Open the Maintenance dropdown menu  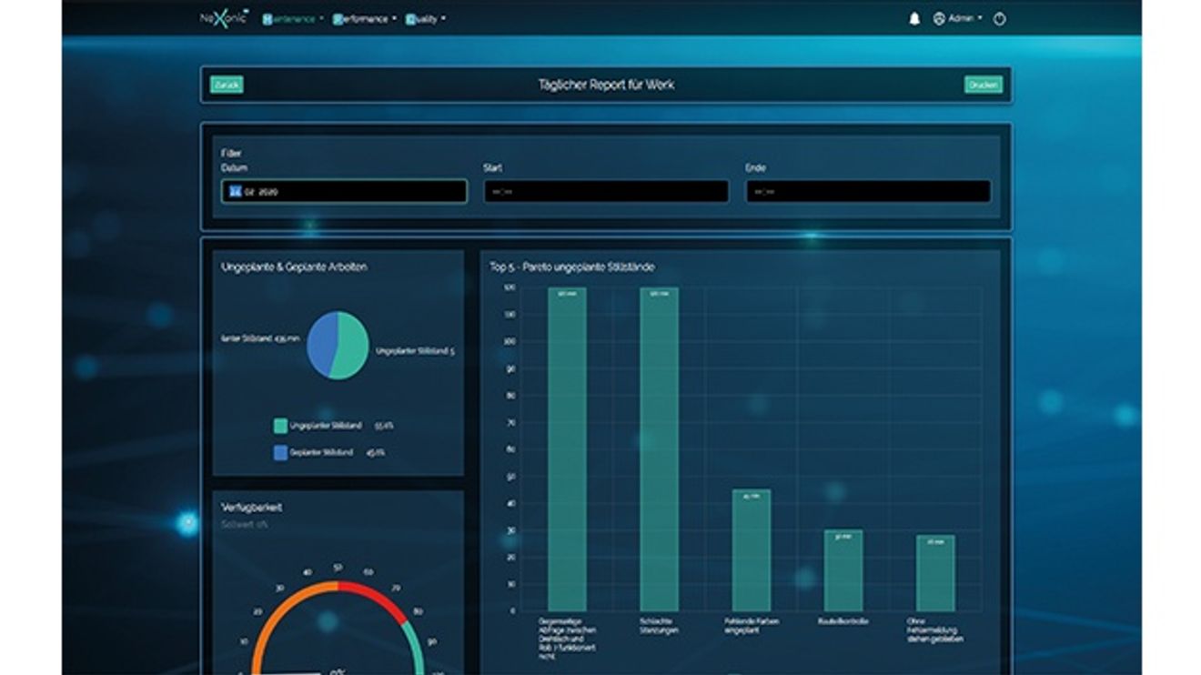[292, 18]
